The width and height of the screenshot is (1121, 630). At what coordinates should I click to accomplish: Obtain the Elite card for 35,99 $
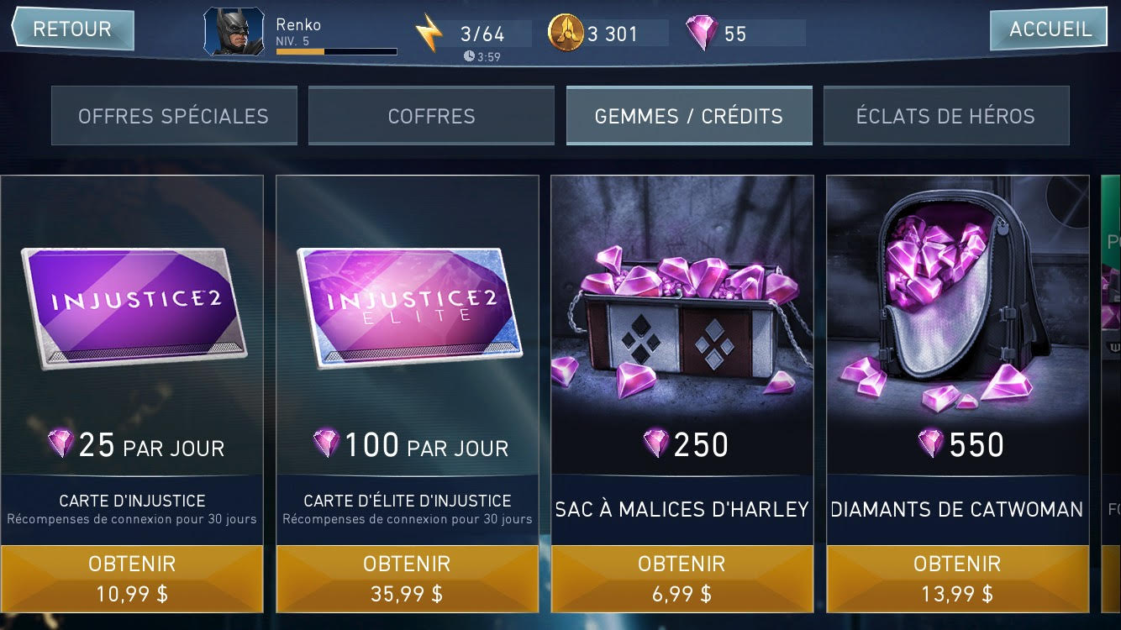[408, 579]
